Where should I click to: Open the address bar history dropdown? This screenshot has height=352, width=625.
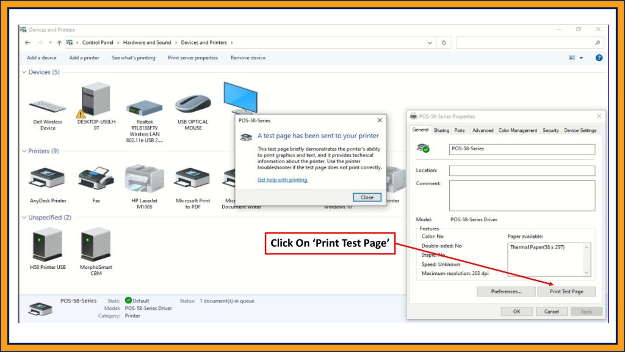coord(430,43)
